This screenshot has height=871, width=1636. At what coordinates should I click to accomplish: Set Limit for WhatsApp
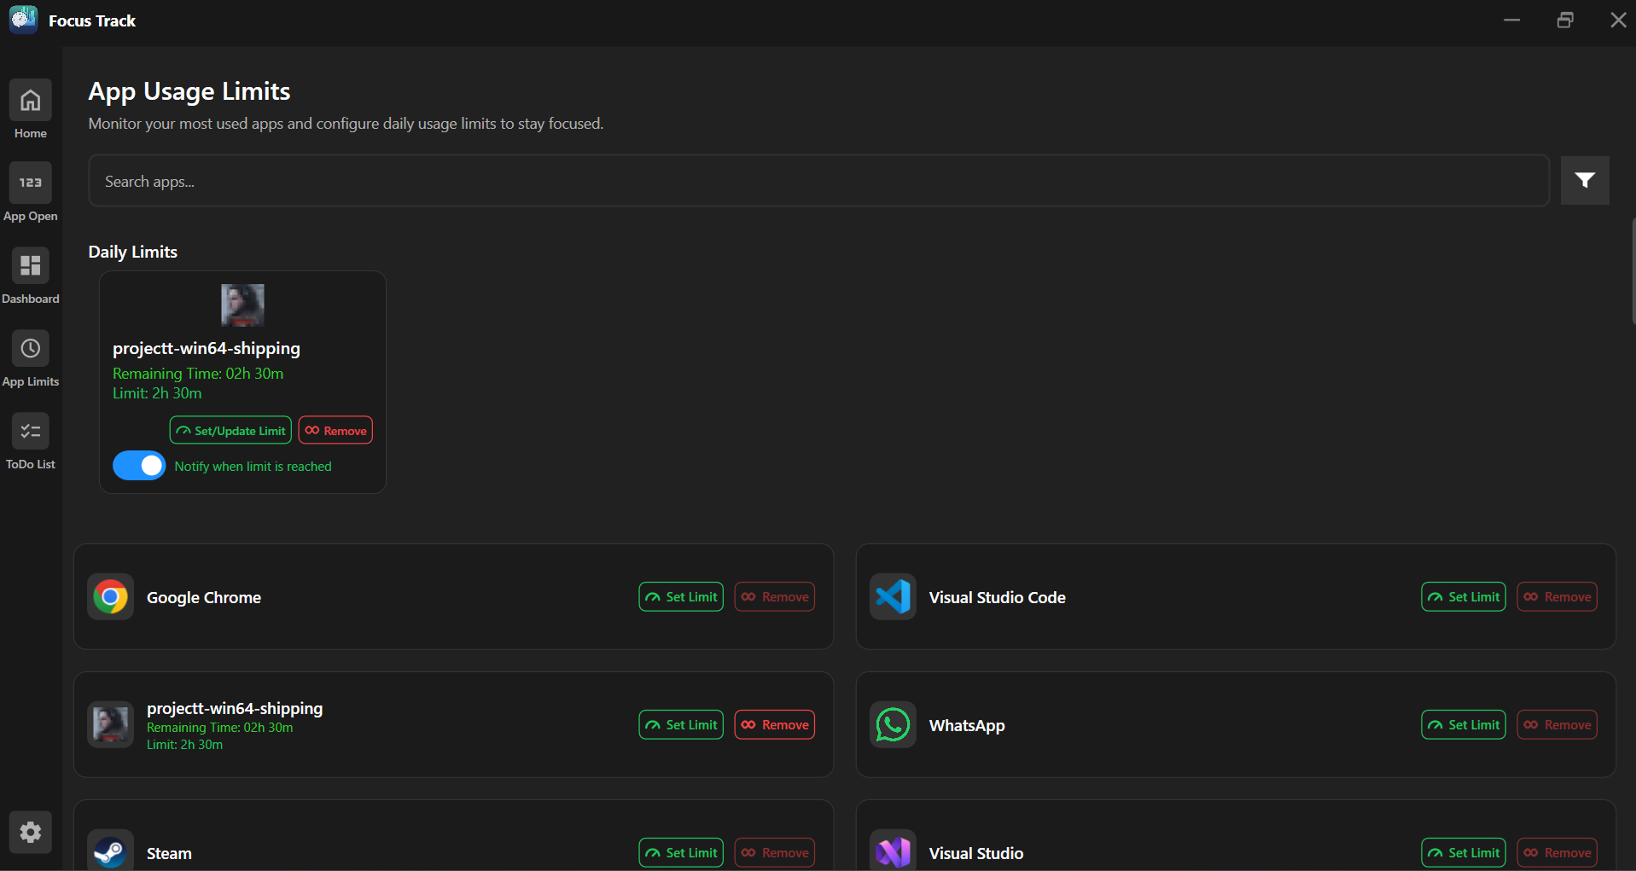[1464, 724]
